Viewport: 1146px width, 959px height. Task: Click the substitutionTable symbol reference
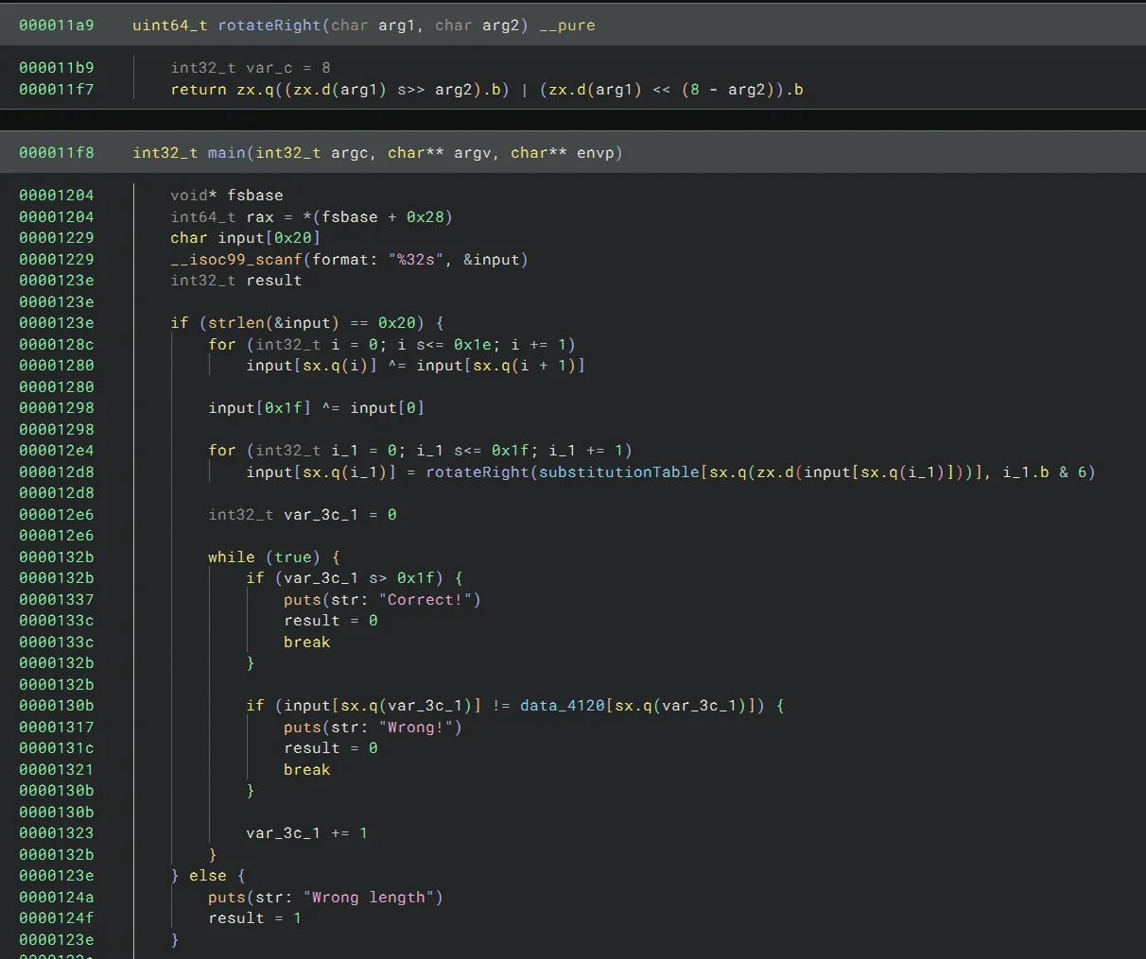click(618, 472)
